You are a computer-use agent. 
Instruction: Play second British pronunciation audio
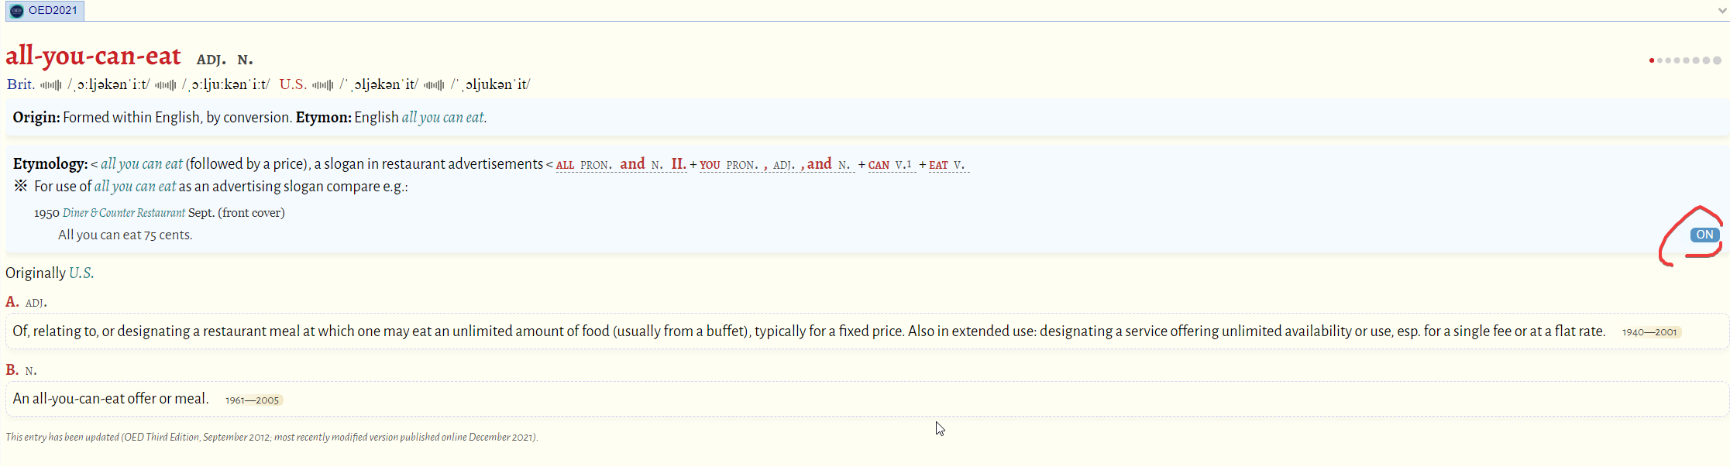click(165, 85)
